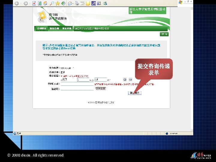Focus the 验证码 verification code field

pyautogui.click(x=77, y=88)
